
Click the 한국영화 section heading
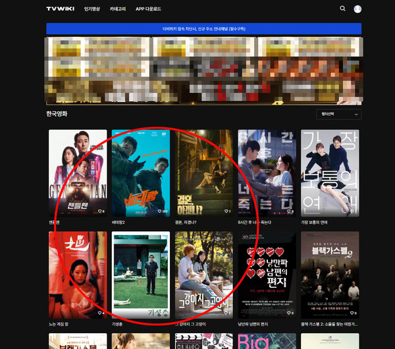[57, 114]
